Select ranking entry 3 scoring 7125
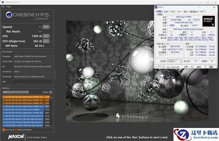Screen dimensions: 219x141 point(26,103)
